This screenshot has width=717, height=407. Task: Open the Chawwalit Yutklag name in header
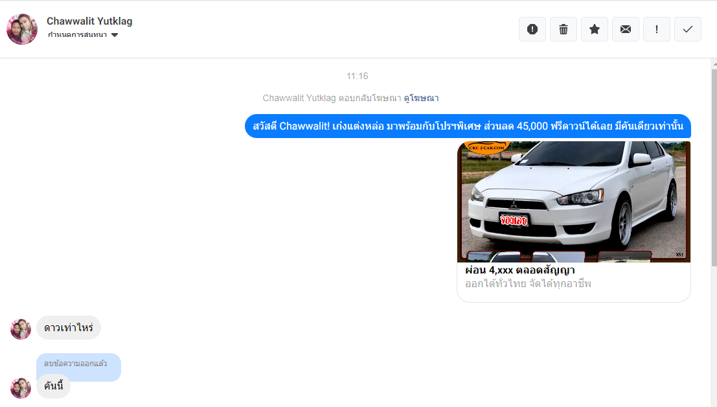point(89,21)
